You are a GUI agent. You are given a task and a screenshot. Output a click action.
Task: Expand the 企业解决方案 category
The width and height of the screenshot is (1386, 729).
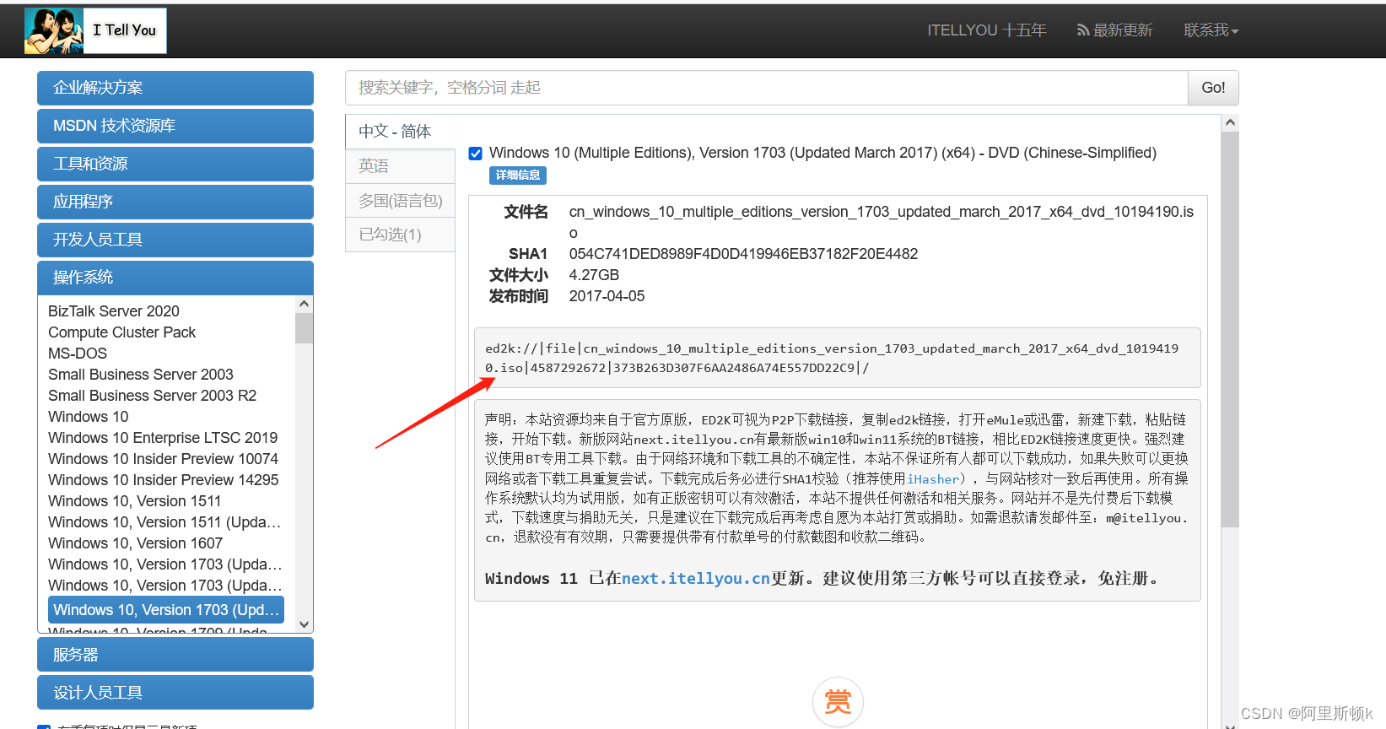(175, 88)
